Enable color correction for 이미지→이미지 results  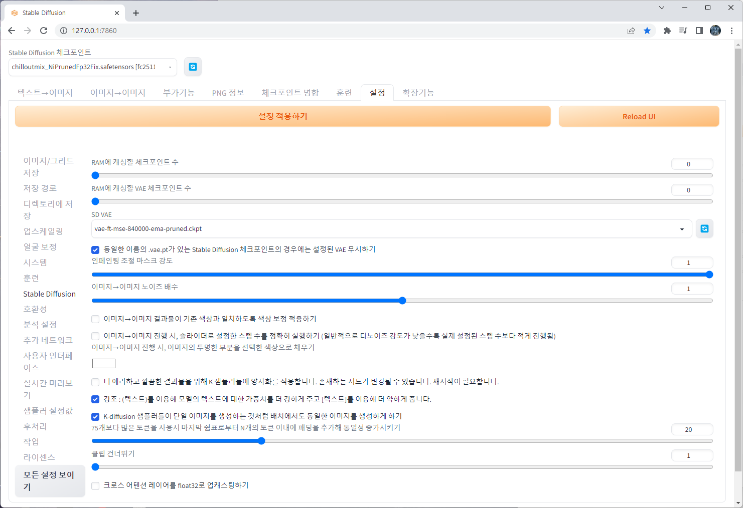coord(95,319)
